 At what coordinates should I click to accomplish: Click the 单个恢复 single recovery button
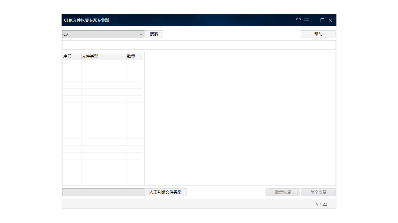(318, 192)
